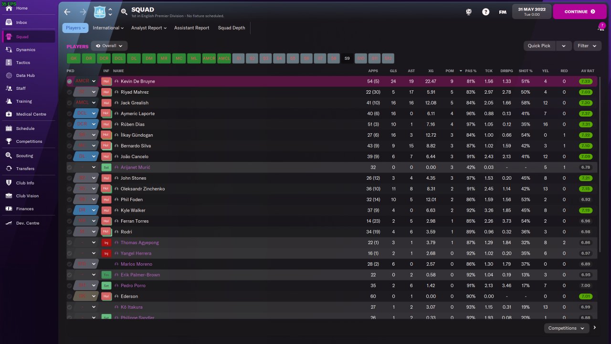Open the Competitions trophy icon
Screen dimensions: 611x344
[x=9, y=141]
